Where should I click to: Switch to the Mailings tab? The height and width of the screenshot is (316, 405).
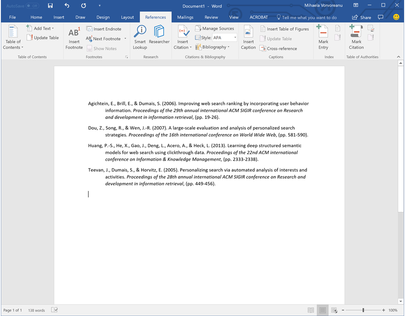coord(185,17)
